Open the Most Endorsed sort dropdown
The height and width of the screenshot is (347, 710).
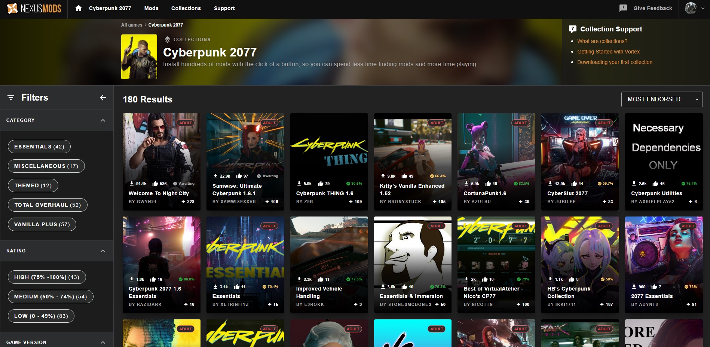(x=662, y=99)
